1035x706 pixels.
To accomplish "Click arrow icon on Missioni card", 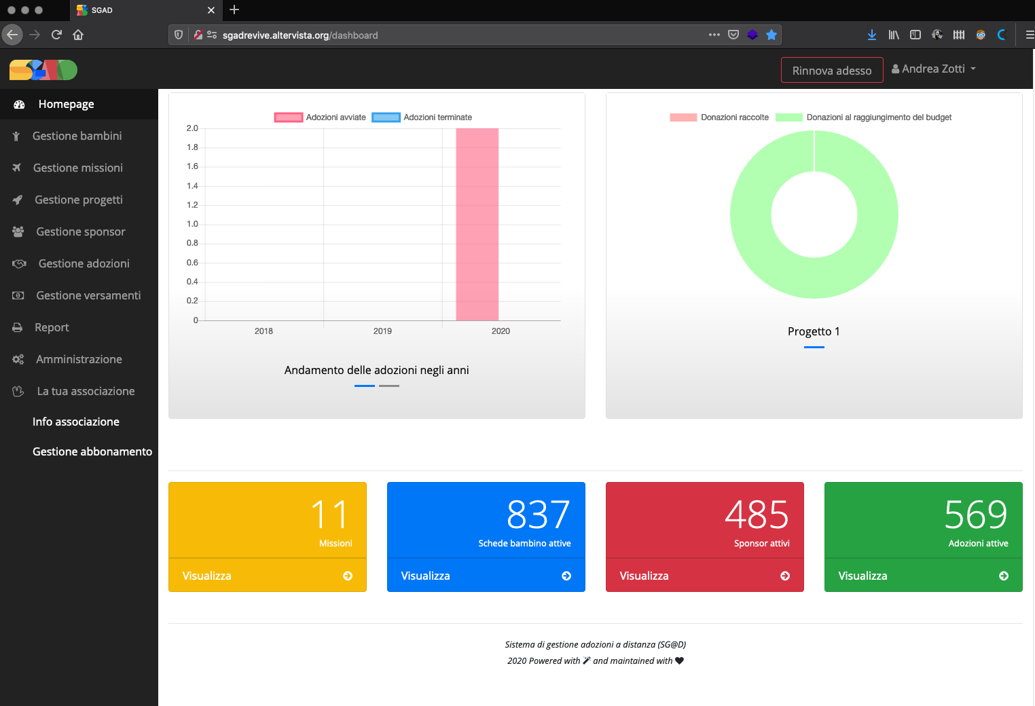I will 348,576.
